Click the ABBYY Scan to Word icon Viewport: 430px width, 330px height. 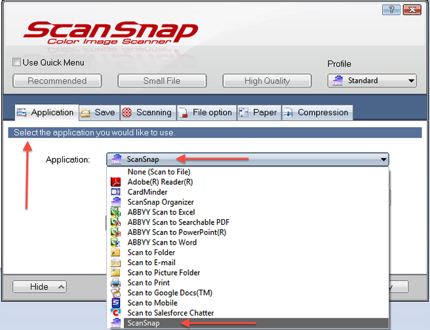tap(115, 242)
